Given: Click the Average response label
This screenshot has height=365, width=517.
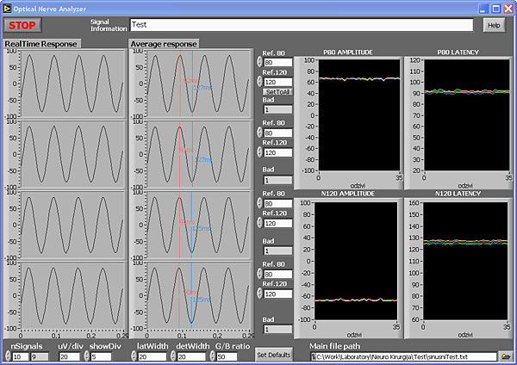Looking at the screenshot, I should click(x=164, y=44).
